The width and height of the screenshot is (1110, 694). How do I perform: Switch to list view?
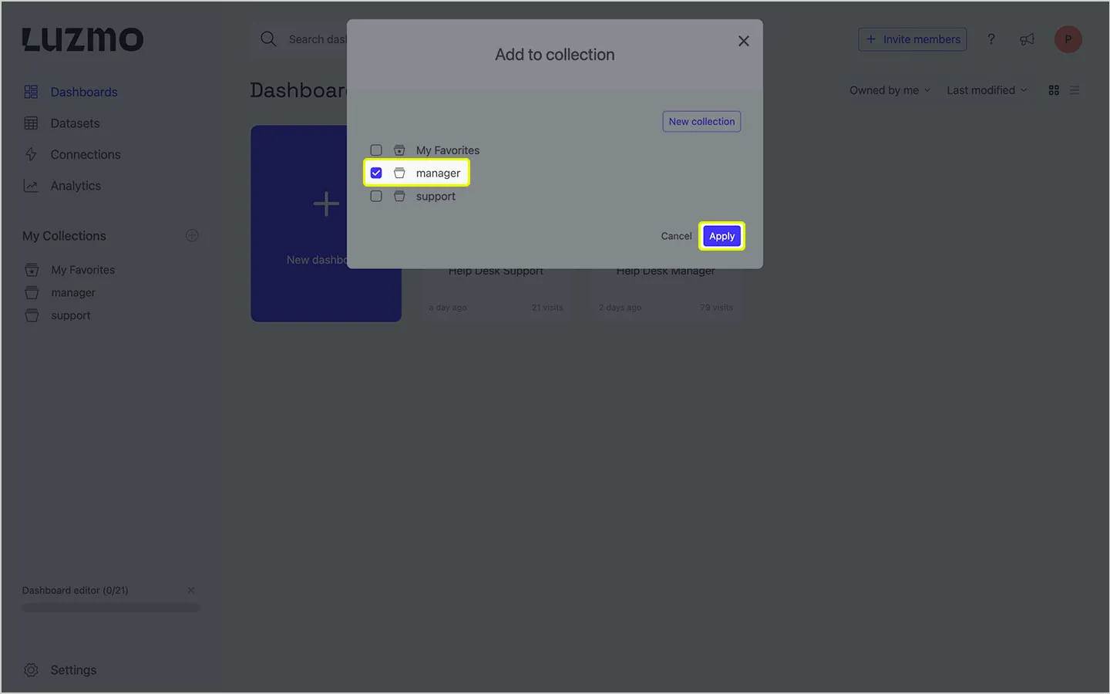1075,90
